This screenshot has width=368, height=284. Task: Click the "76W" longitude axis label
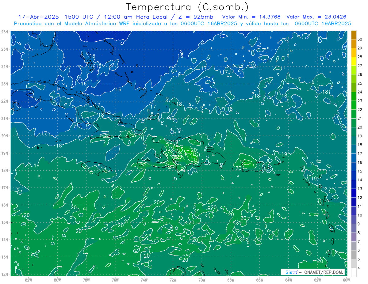point(115,280)
